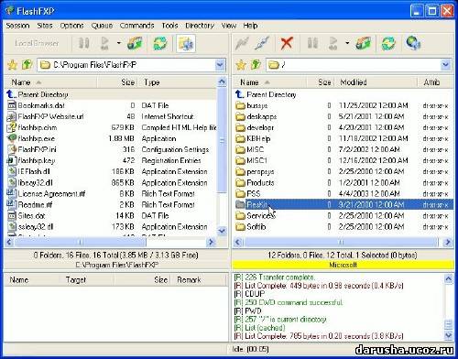Click local pane horizontal scrollbar right arrow

pyautogui.click(x=211, y=243)
